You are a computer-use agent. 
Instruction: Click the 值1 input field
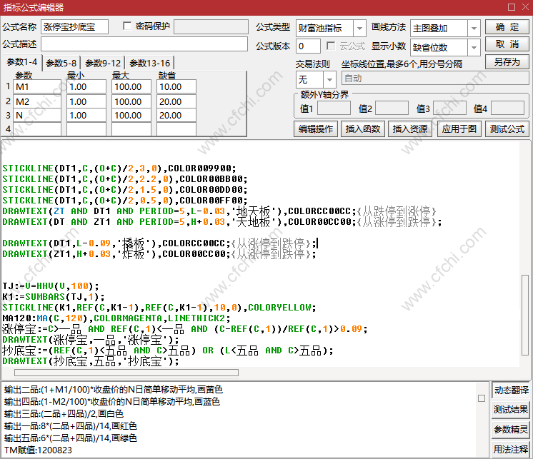[x=334, y=109]
